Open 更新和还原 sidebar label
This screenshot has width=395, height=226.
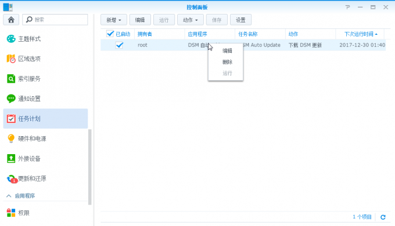click(32, 178)
